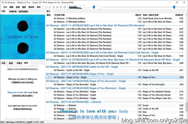
Task: Open the 文件 menu
Action: tap(5, 7)
